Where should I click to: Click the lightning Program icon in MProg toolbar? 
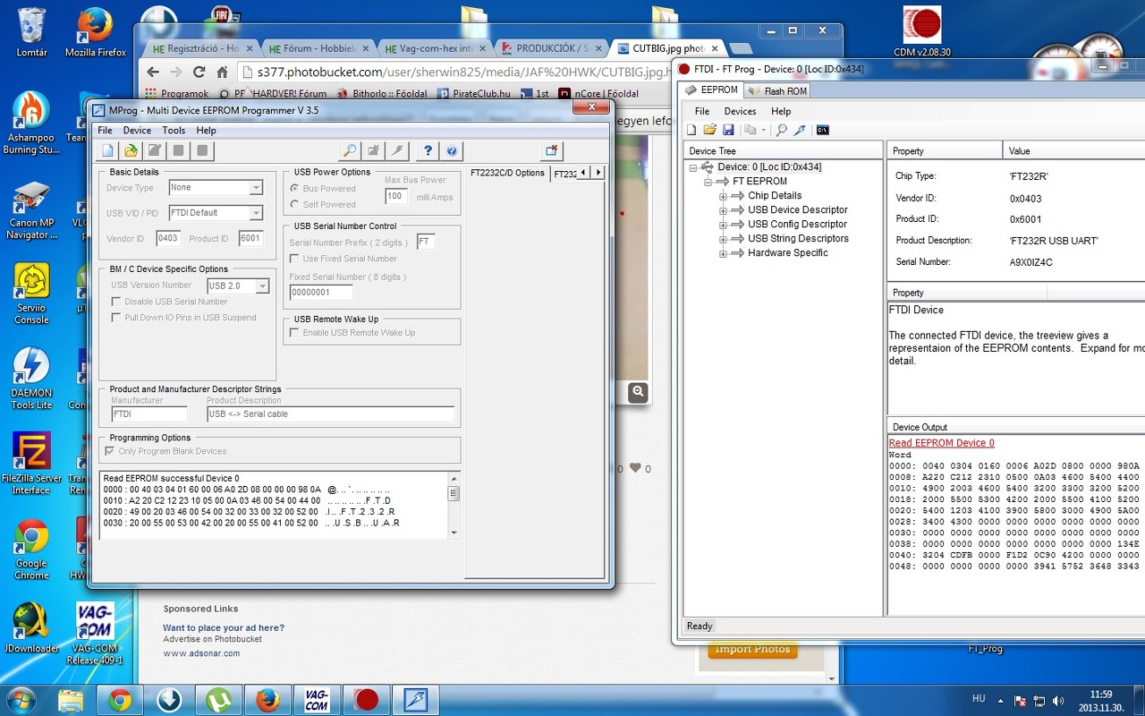click(398, 150)
